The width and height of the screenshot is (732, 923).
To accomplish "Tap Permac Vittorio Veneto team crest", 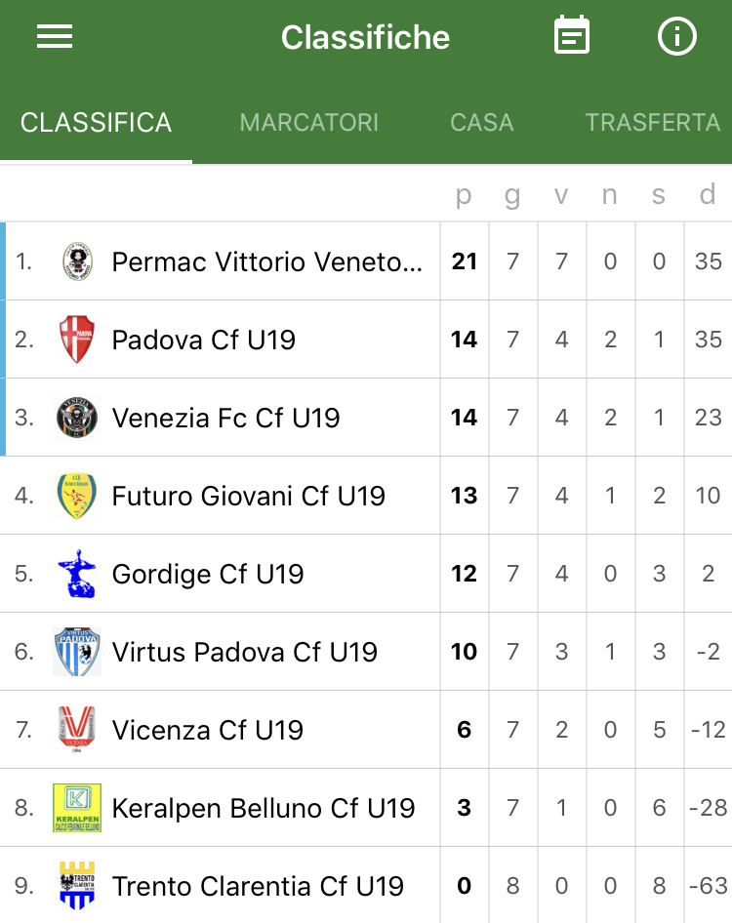I will point(78,261).
